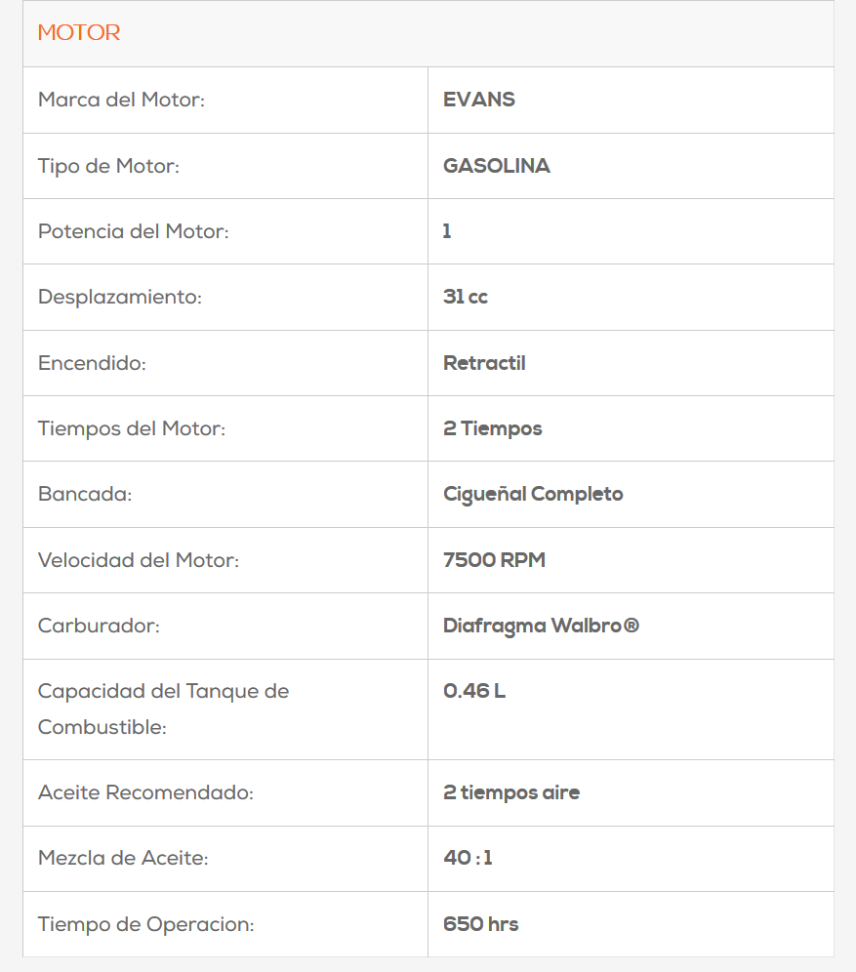Select the Potencia del Motor label

pos(134,231)
